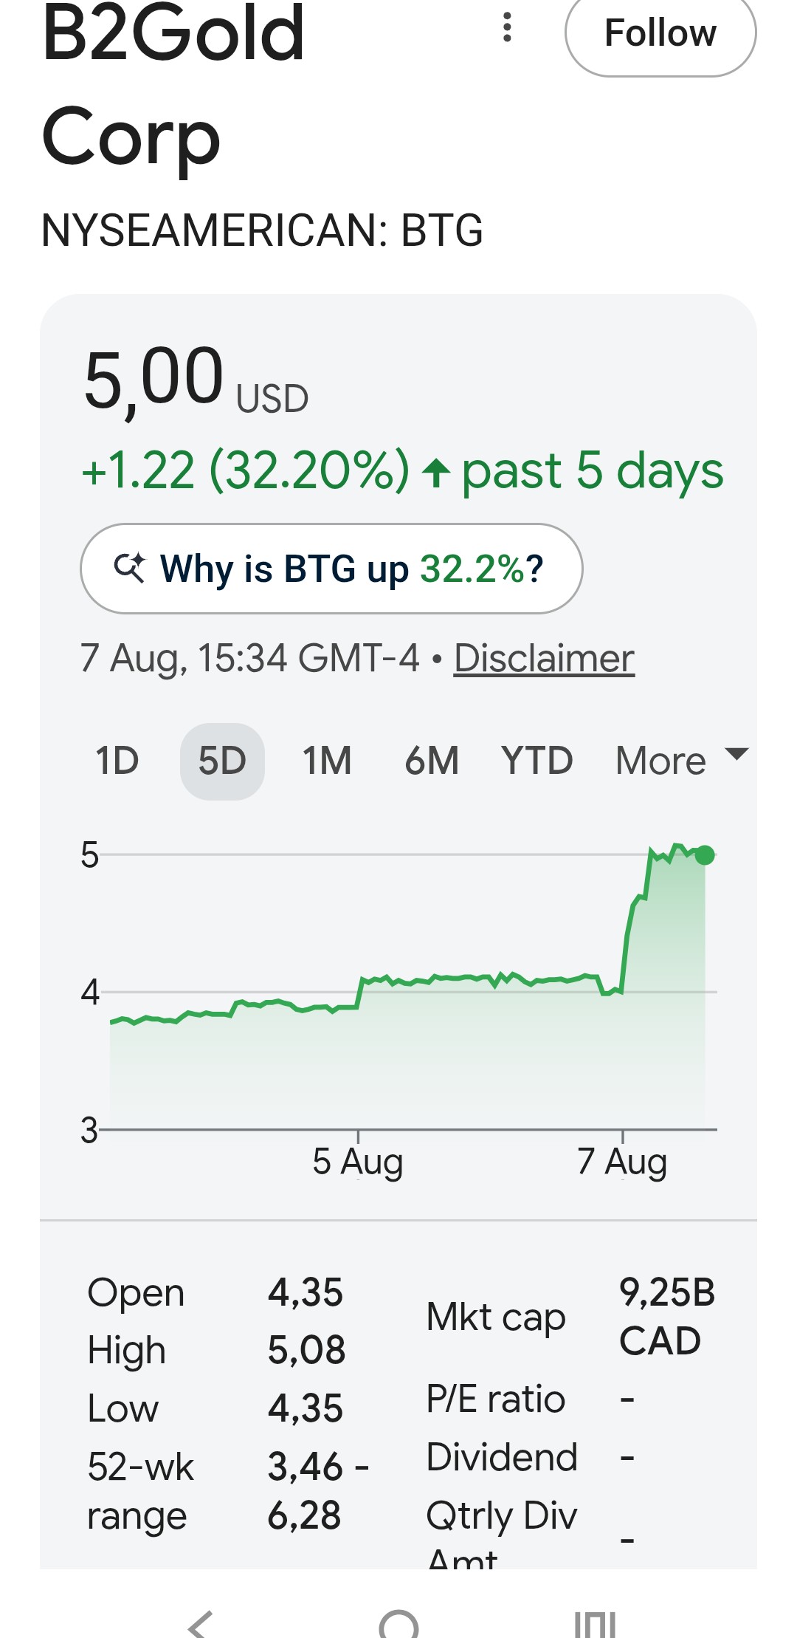This screenshot has width=797, height=1638.
Task: Ask why BTG is up 32.2%
Action: (x=331, y=569)
